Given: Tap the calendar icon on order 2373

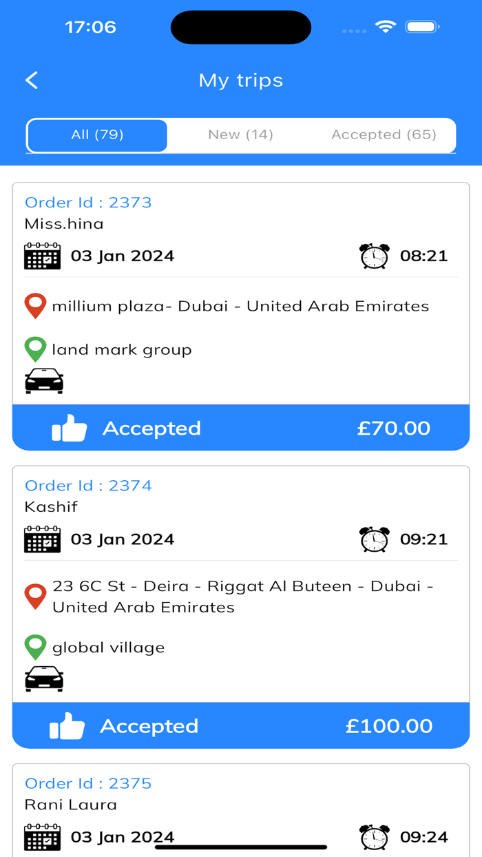Looking at the screenshot, I should [x=42, y=256].
